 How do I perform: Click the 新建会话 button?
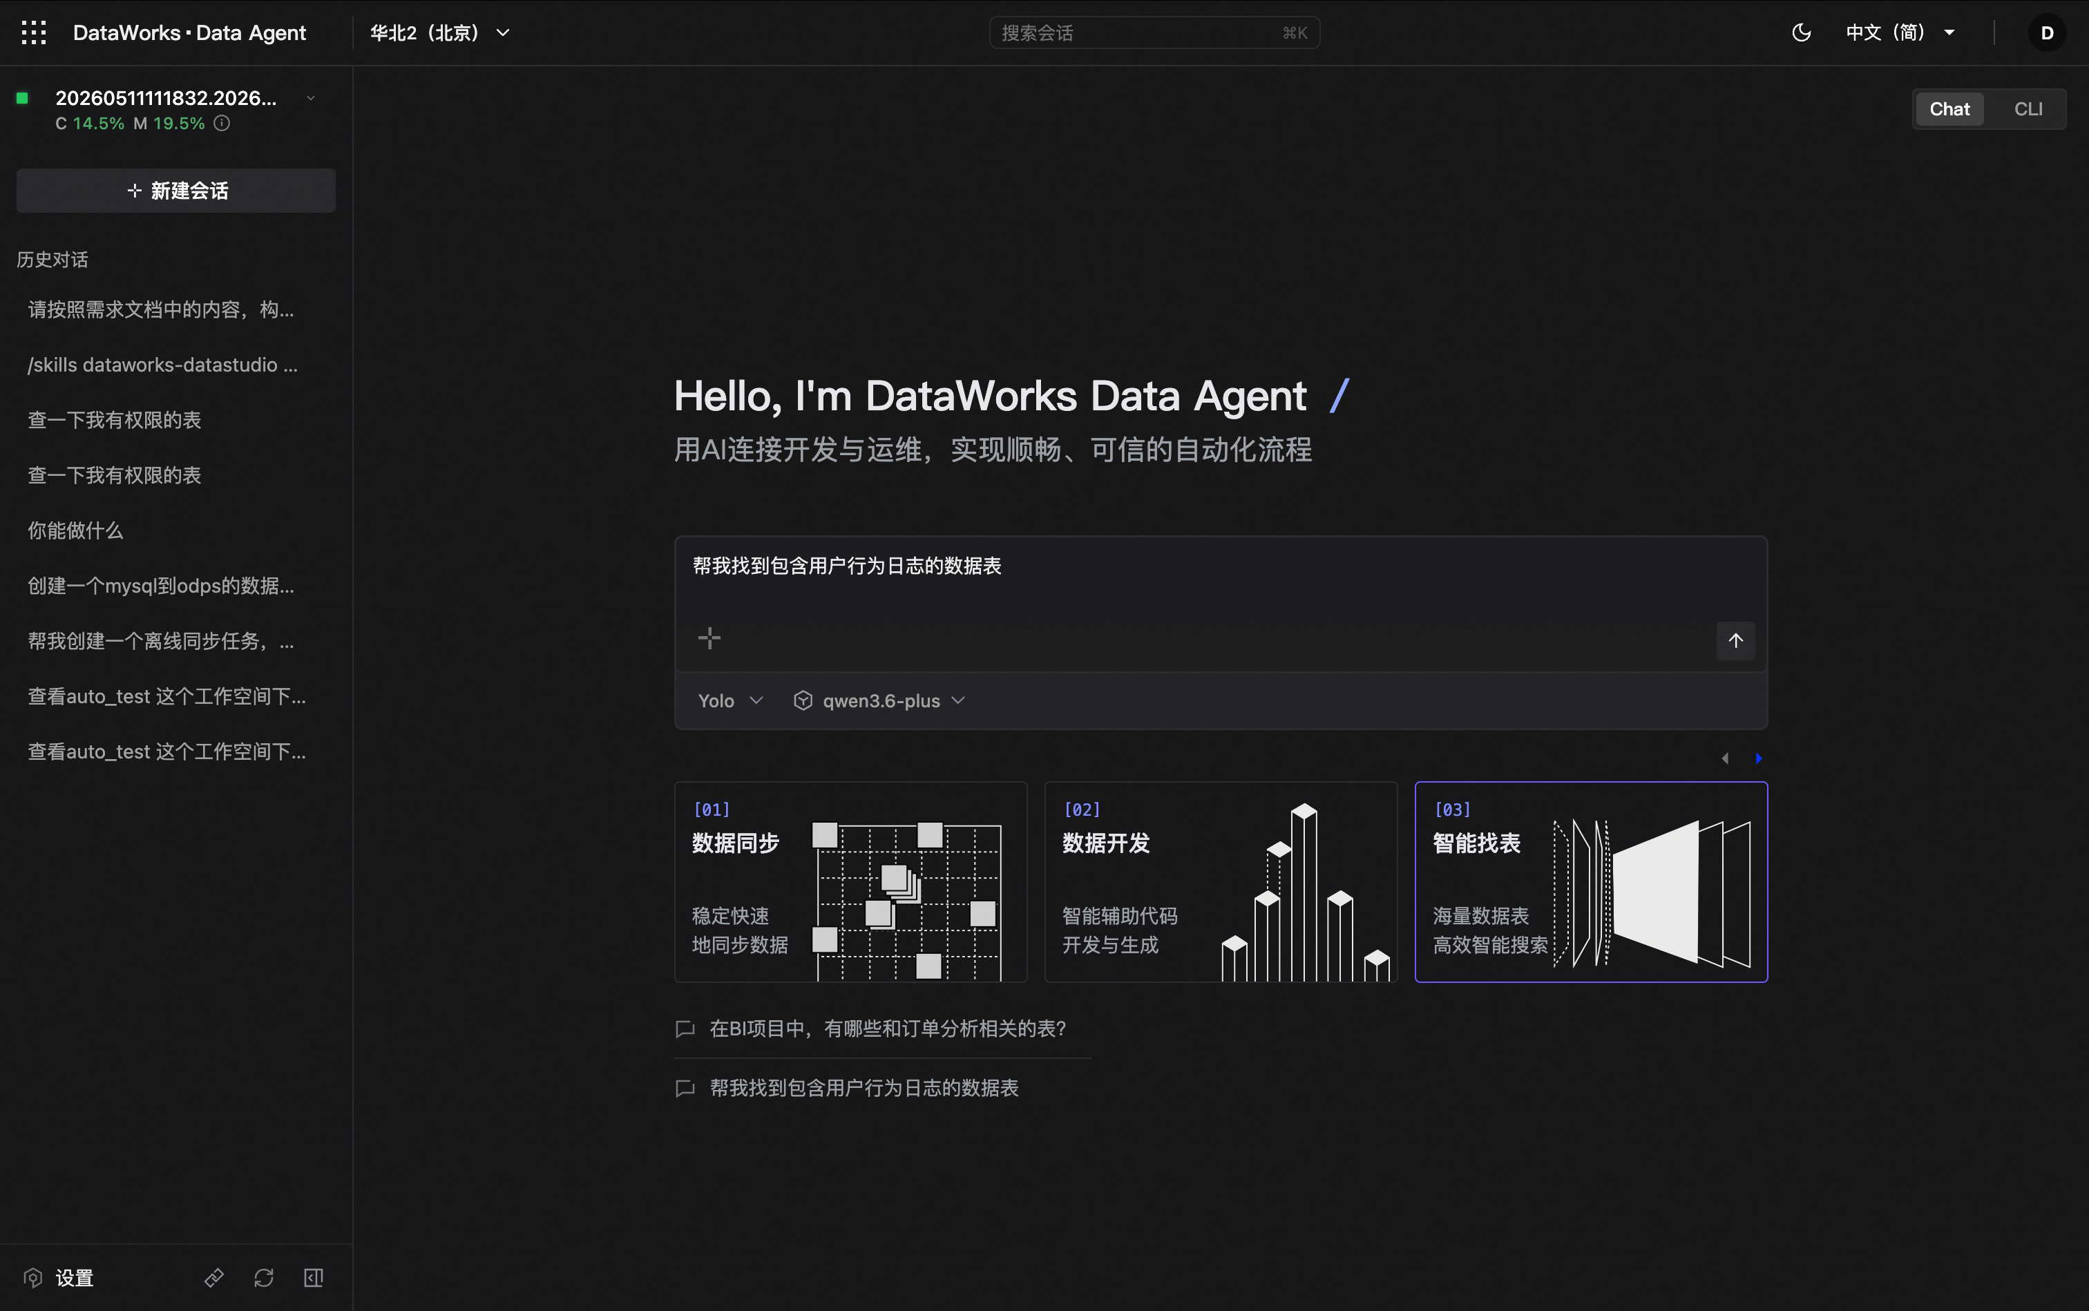(176, 191)
